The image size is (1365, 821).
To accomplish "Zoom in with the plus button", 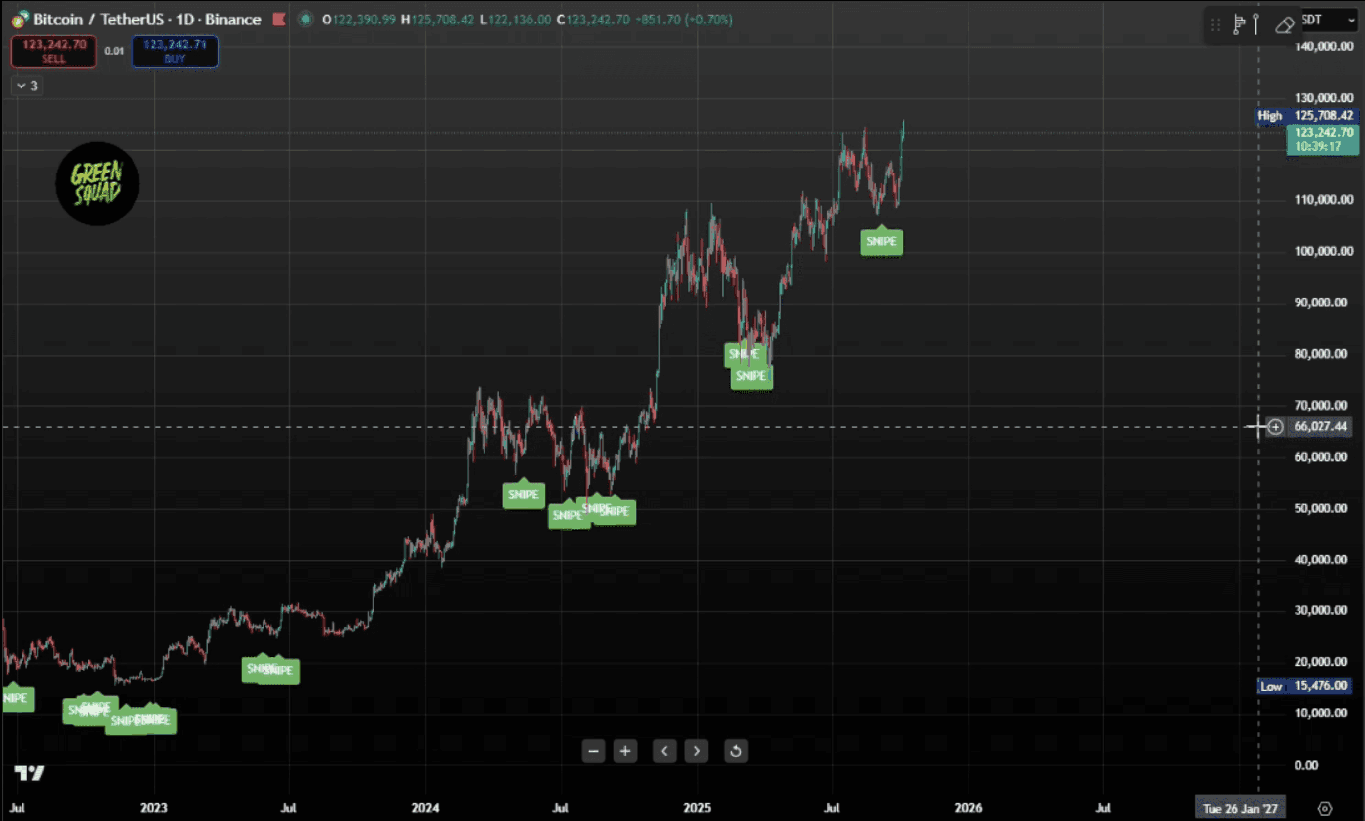I will tap(625, 751).
